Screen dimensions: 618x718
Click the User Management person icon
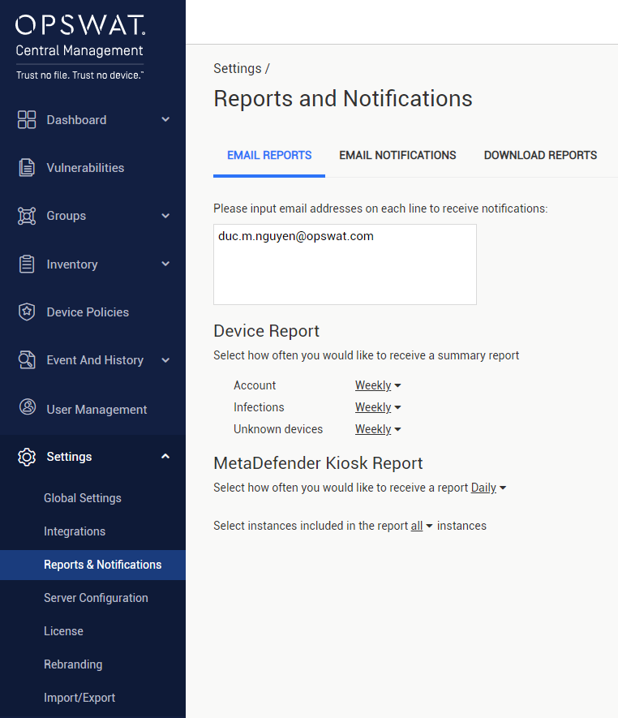[x=27, y=406]
